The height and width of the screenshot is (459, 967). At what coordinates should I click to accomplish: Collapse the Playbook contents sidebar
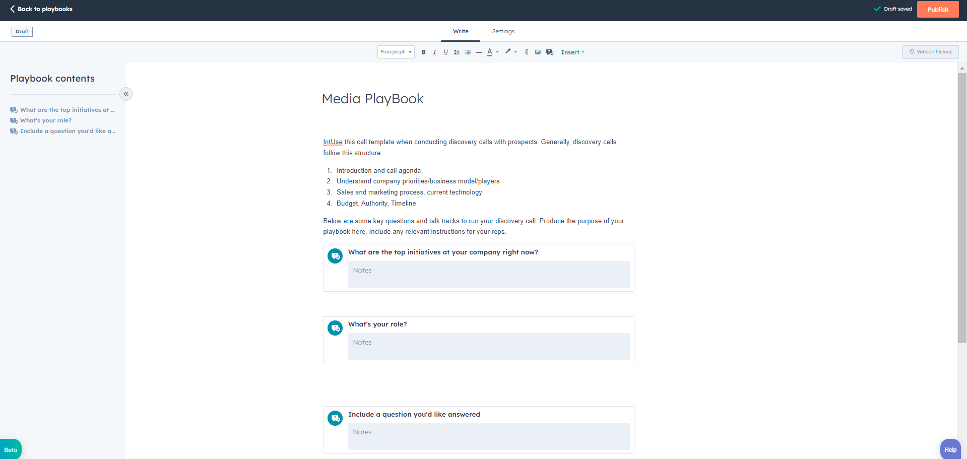tap(126, 94)
